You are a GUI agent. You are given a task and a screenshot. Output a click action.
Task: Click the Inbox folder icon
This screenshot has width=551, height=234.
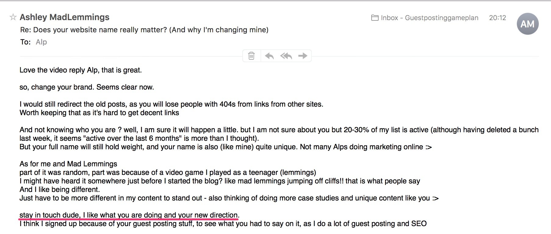point(375,18)
